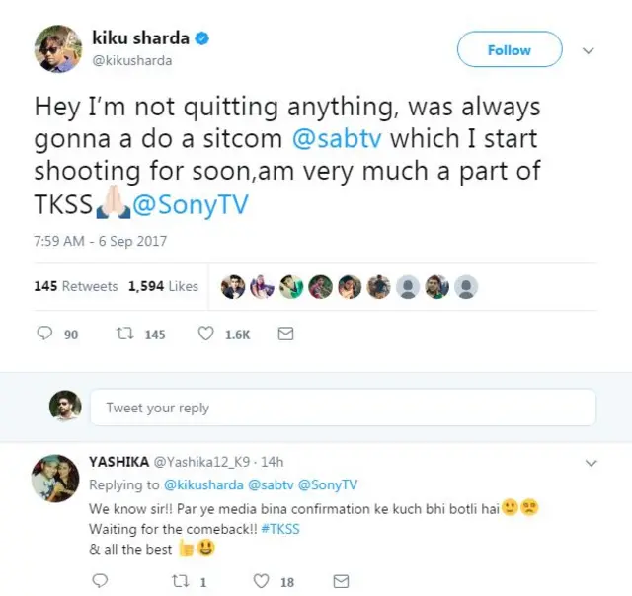
Task: Retweet YASHIKA's reply
Action: [x=180, y=582]
